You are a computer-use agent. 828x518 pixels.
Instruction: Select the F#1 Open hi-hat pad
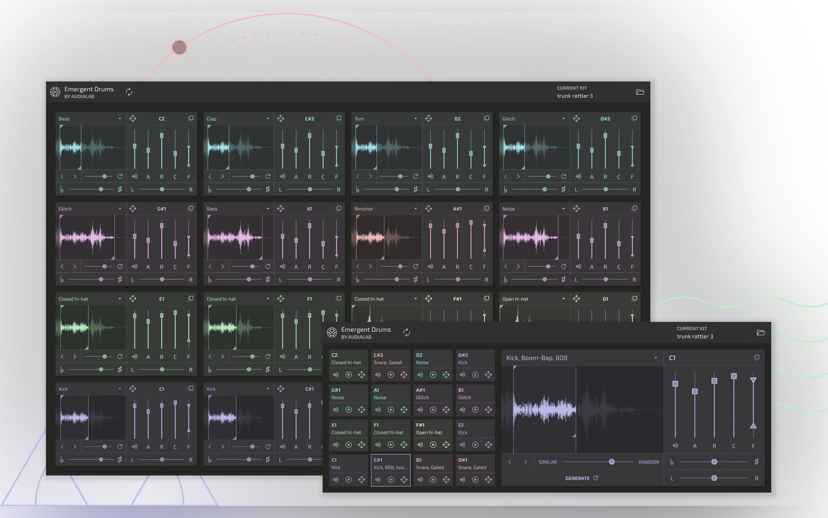coord(432,429)
